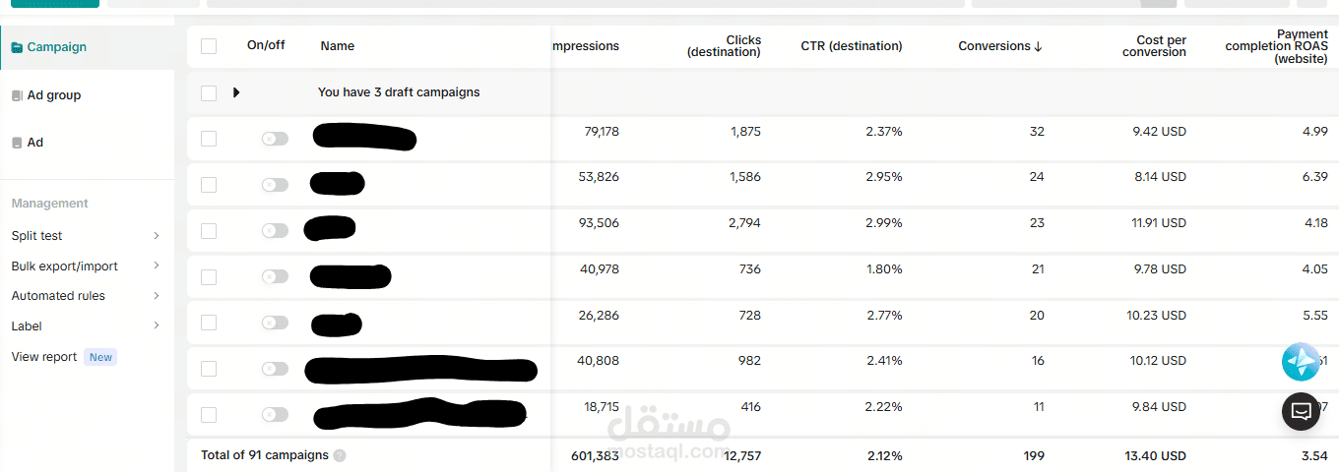The height and width of the screenshot is (472, 1339).
Task: Click the Ad group icon in sidebar
Action: point(17,95)
